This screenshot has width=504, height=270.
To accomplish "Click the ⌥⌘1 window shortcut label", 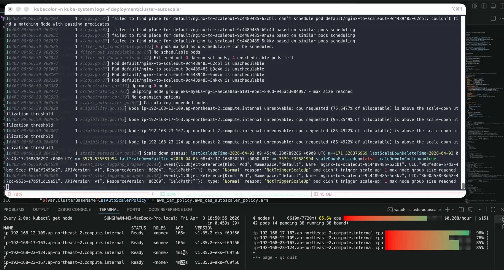I will (456, 9).
